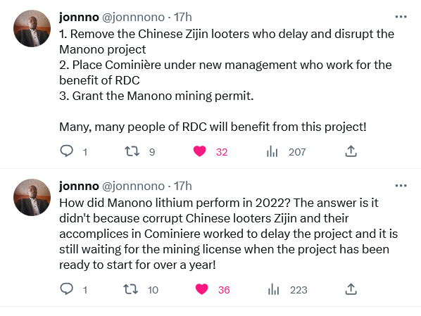Unlike the second tweet with 36 likes
The width and height of the screenshot is (421, 316).
(x=201, y=289)
